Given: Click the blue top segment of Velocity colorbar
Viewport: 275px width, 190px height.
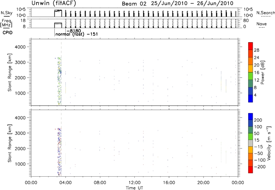Looking at the screenshot, I should coord(251,117).
